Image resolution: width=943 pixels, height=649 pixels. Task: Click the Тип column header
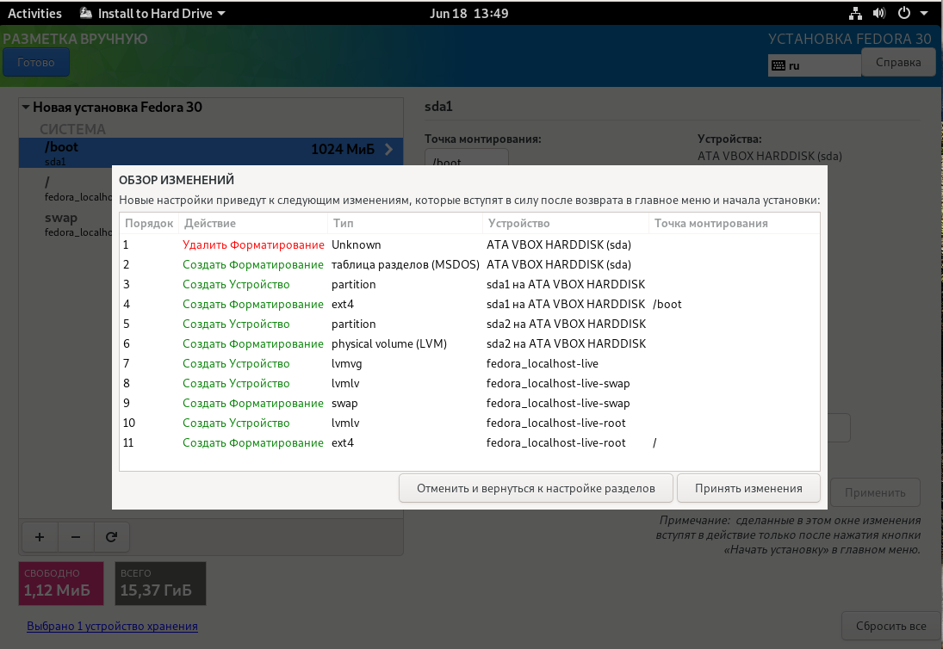click(405, 223)
